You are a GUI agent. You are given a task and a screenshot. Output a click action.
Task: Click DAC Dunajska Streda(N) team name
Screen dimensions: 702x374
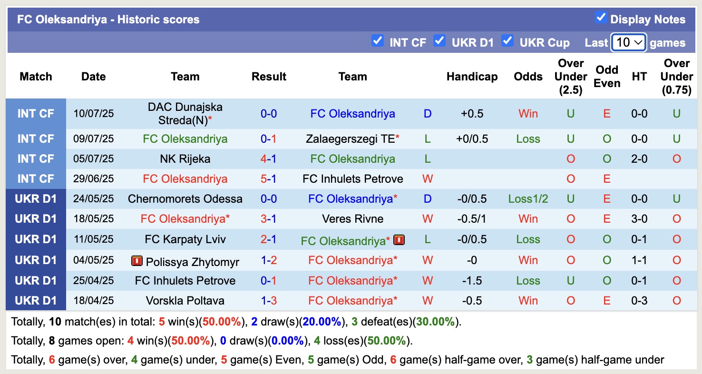(x=185, y=113)
